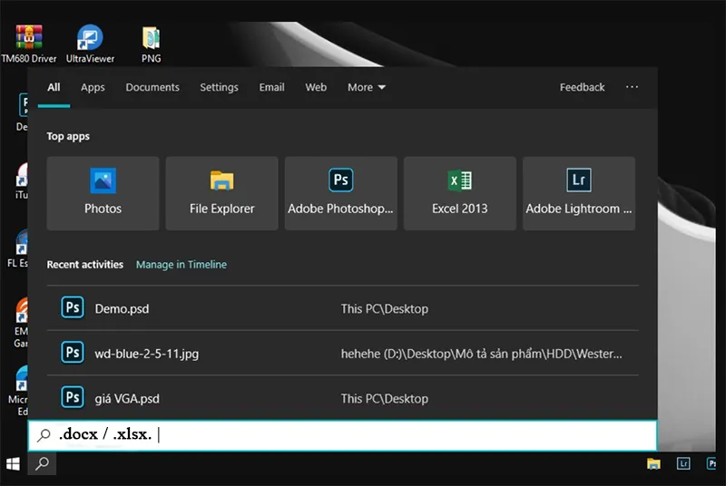Click File Explorer icon in taskbar
The height and width of the screenshot is (486, 726).
653,463
